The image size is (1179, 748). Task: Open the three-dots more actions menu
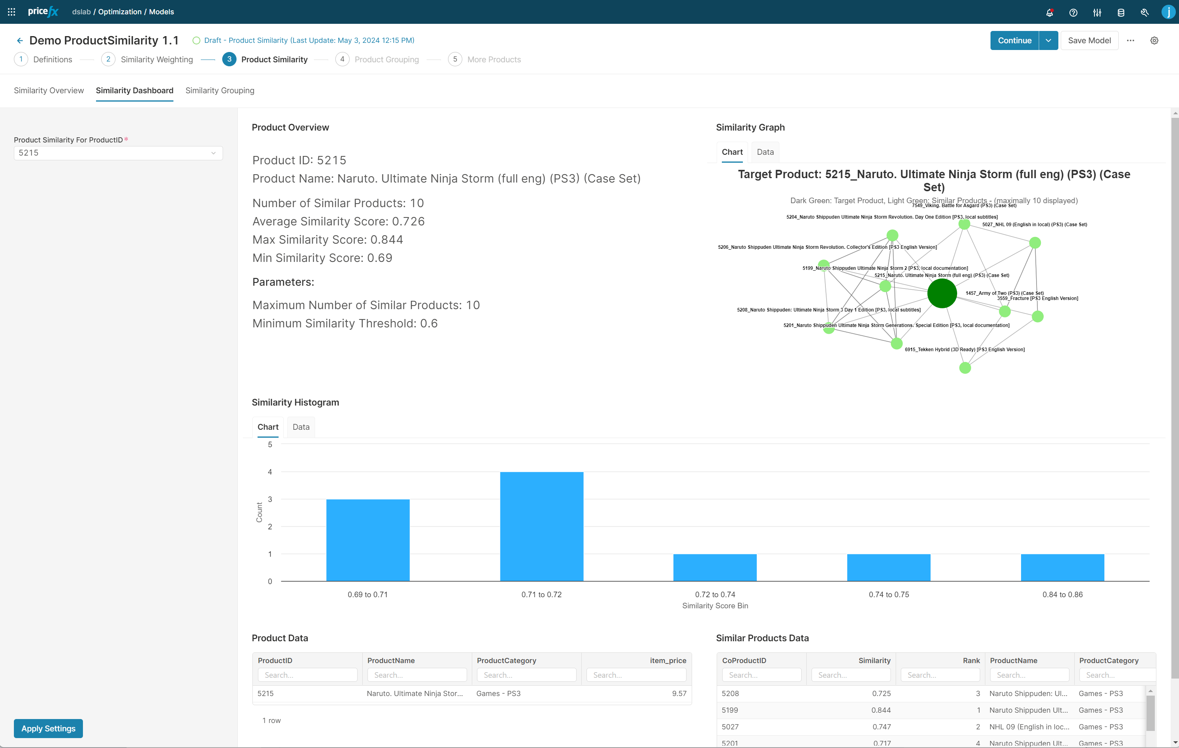(1130, 40)
